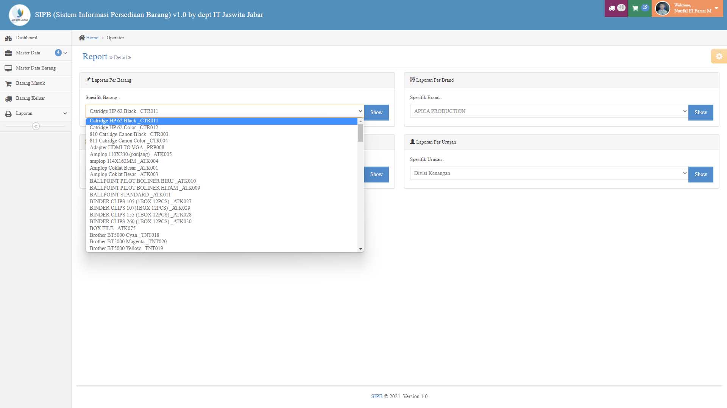The image size is (727, 408).
Task: Click the user profile avatar photo
Action: point(662,8)
